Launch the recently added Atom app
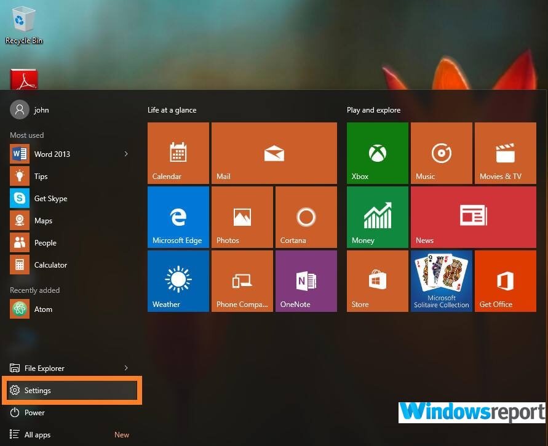 click(x=43, y=309)
